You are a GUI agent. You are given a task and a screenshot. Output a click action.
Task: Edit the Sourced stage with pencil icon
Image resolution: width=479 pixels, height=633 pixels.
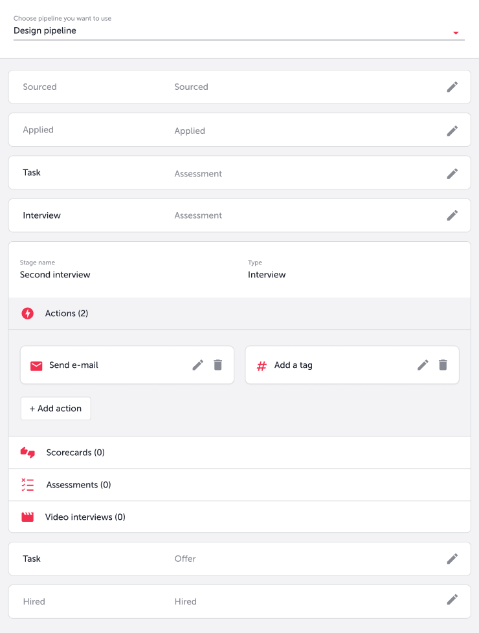(x=452, y=87)
